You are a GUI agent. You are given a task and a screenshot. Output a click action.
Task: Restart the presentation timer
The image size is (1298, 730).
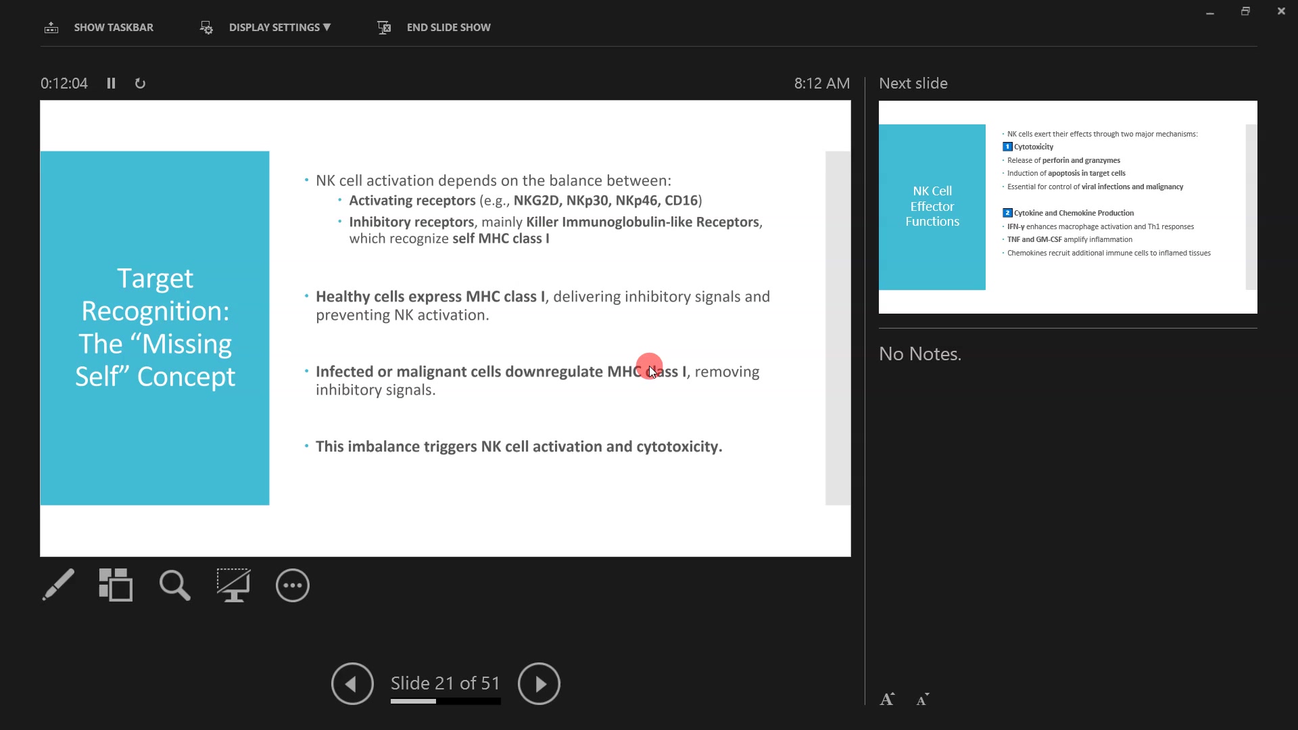point(140,83)
